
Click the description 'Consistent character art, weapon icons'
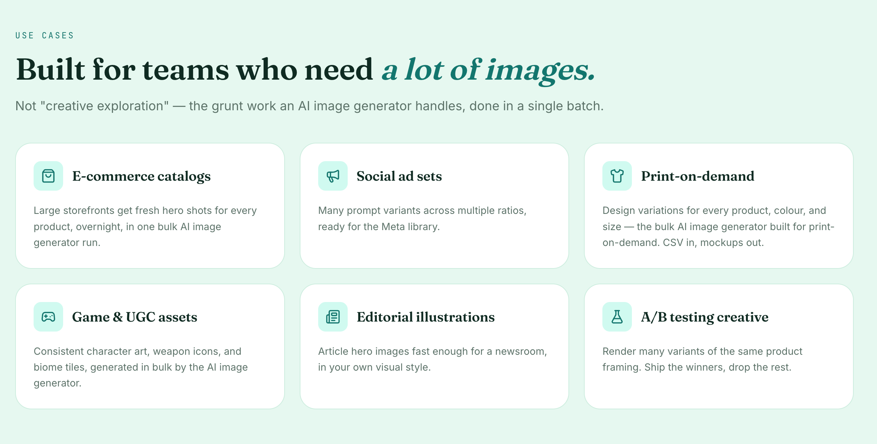(141, 367)
